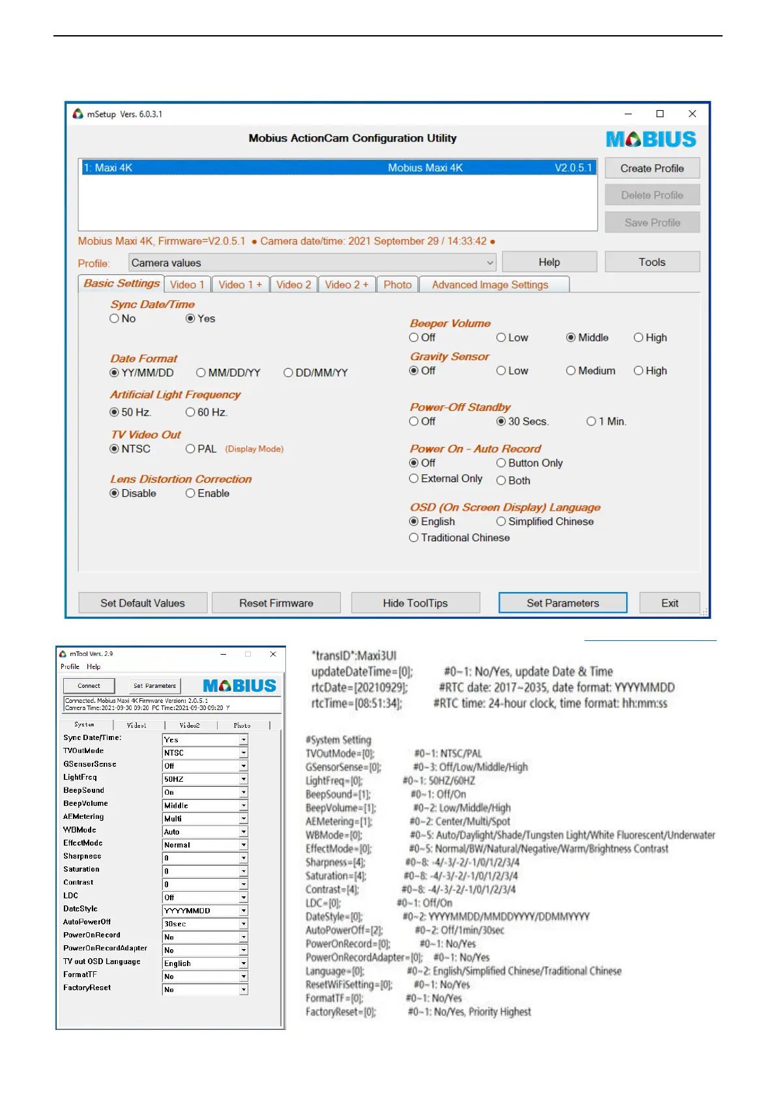The height and width of the screenshot is (1097, 776).
Task: Click the mSetup app icon in title bar
Action: pos(78,114)
